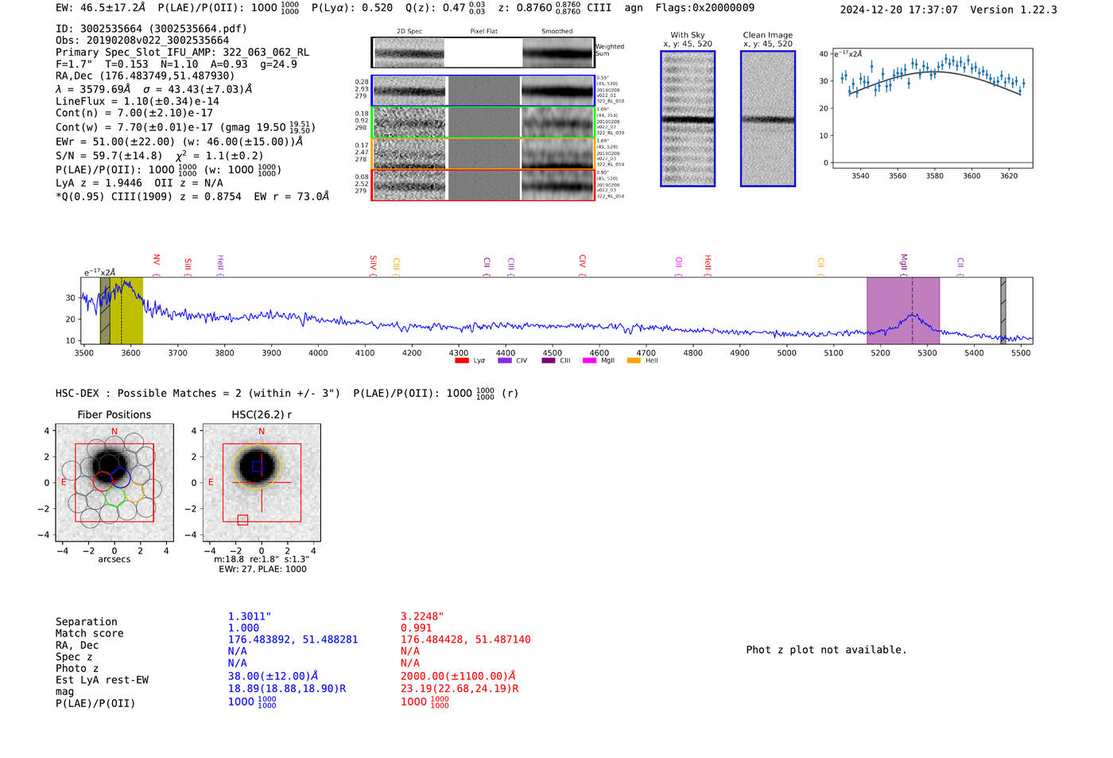This screenshot has height=758, width=1113.
Task: Click the 'S/N = 59.7(±14.8)' text
Action: [x=109, y=156]
